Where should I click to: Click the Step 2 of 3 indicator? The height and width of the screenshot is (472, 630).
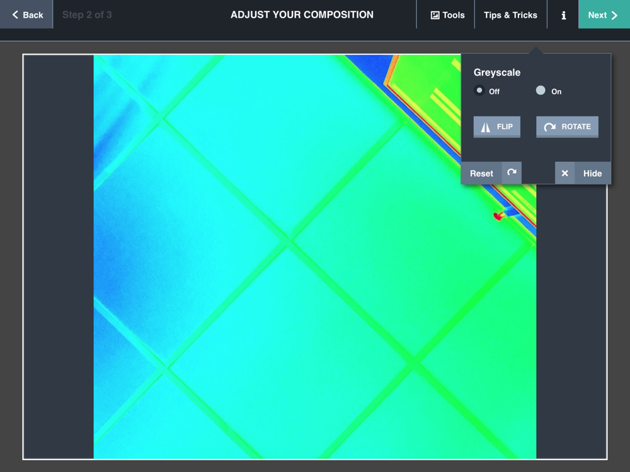click(87, 15)
